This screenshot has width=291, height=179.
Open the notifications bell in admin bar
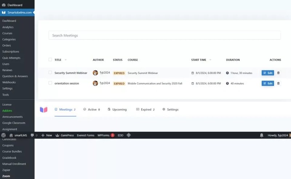coord(262,135)
